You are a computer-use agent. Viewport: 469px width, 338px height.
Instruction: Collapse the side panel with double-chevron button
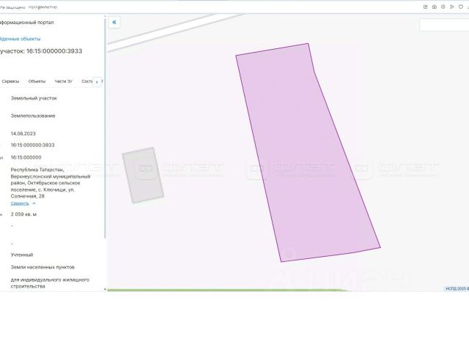(114, 23)
